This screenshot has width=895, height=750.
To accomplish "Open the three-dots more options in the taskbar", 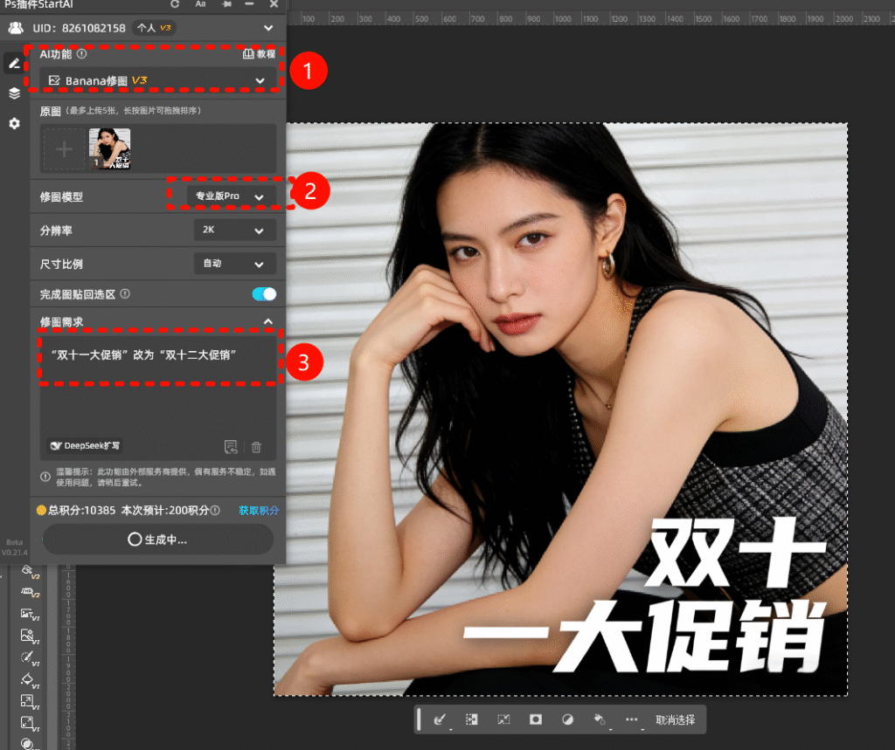I will point(632,719).
